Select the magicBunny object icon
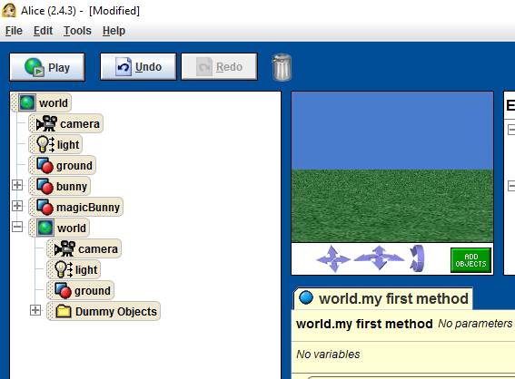 pos(45,208)
